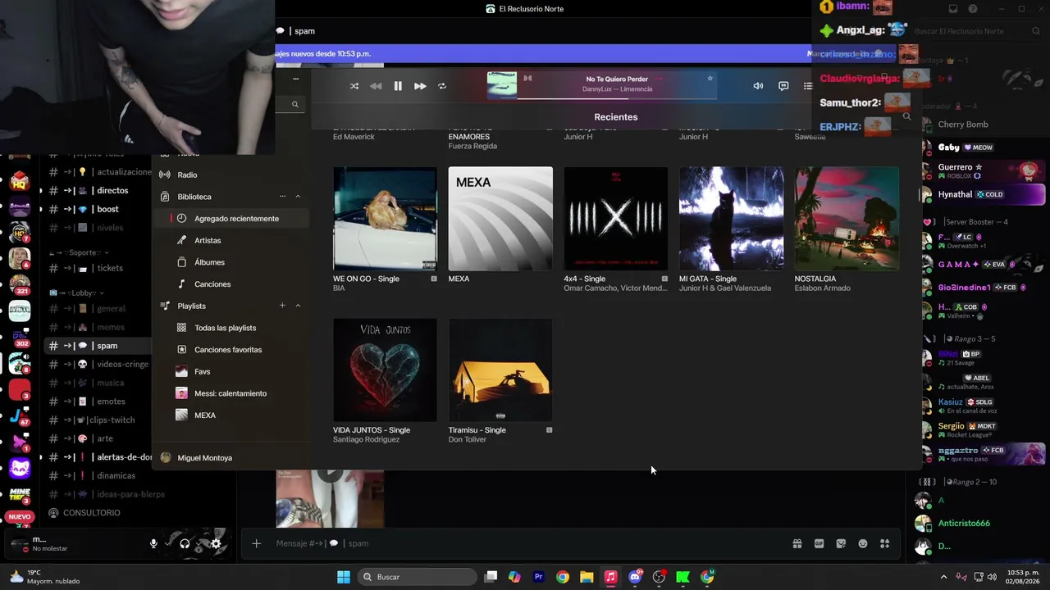1050x590 pixels.
Task: Open the Discord apps launcher icon
Action: 884,543
